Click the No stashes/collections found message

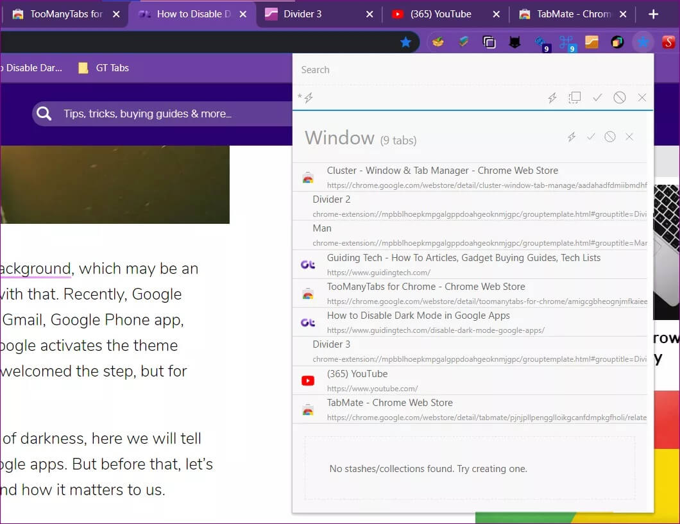point(428,469)
